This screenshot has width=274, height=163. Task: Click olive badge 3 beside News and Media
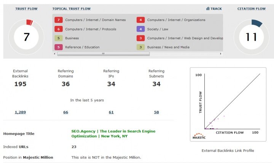tap(141, 47)
